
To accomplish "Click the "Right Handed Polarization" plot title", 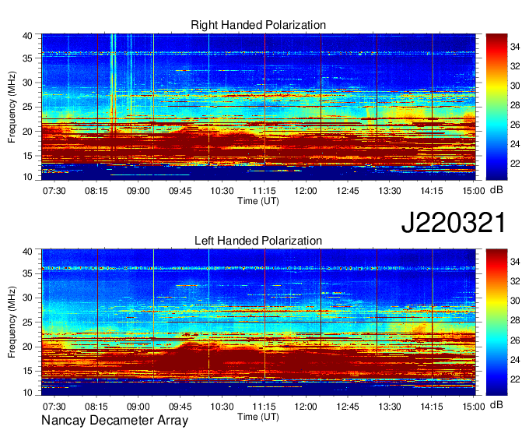I will pos(258,25).
